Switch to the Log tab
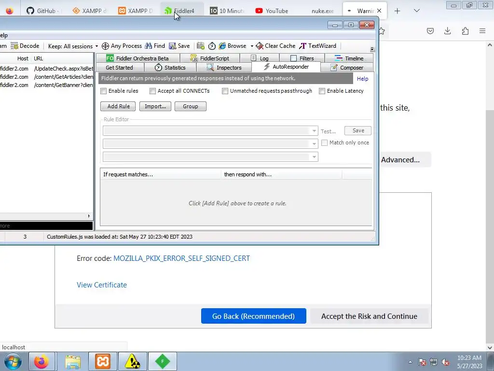Viewport: 494px width, 371px height. [x=260, y=58]
